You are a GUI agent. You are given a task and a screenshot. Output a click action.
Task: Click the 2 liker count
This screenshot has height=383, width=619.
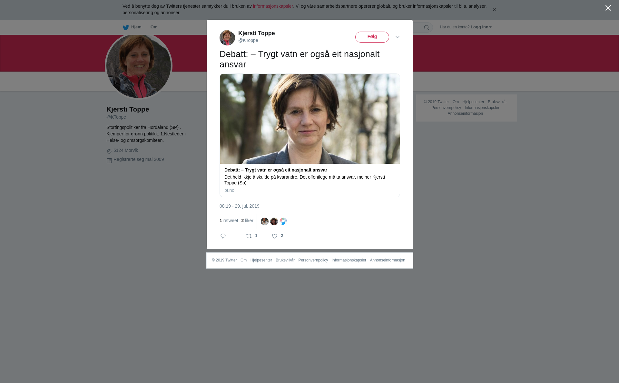click(x=247, y=221)
